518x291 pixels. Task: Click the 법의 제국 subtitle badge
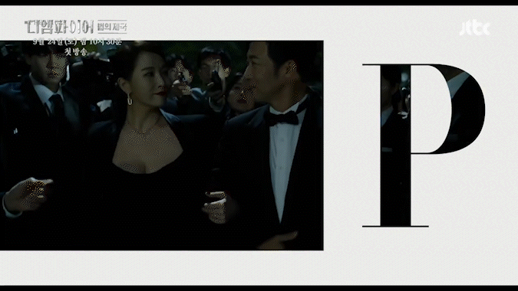tap(112, 27)
